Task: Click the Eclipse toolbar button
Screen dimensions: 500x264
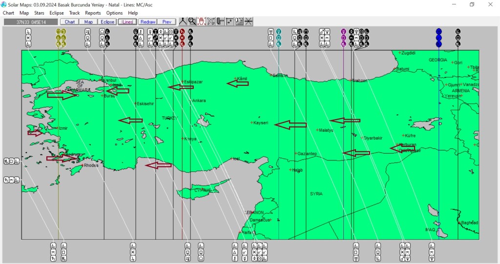Action: click(x=107, y=22)
